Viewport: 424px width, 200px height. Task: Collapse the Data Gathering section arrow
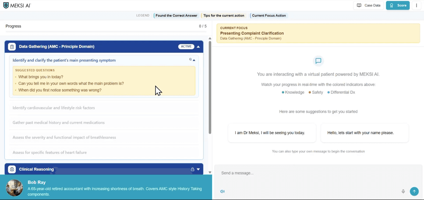point(198,47)
